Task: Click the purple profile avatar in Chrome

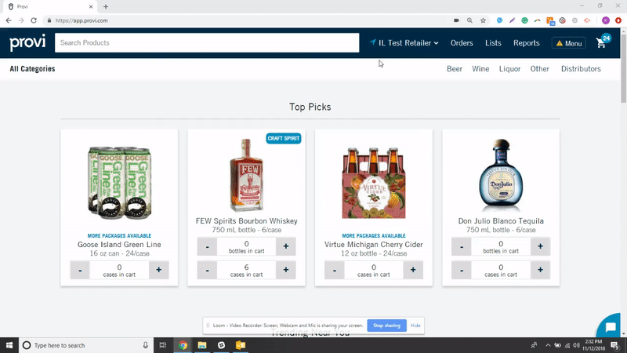Action: (606, 20)
